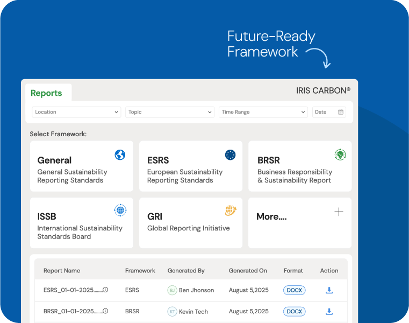Click the KT avatar for Kevin Tech
409x323 pixels.
172,312
